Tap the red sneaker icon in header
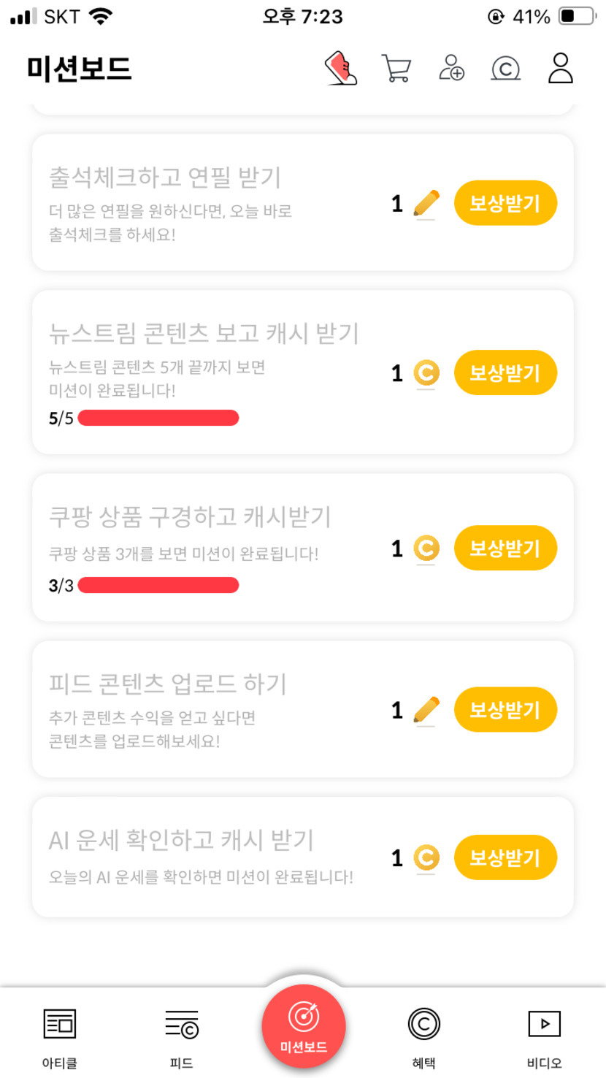The image size is (606, 1078). (341, 69)
